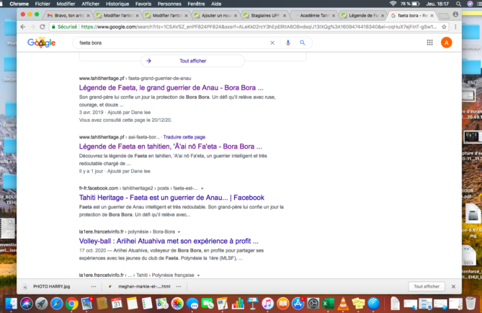Close the downloads bar
This screenshot has height=313, width=482.
coord(453,286)
